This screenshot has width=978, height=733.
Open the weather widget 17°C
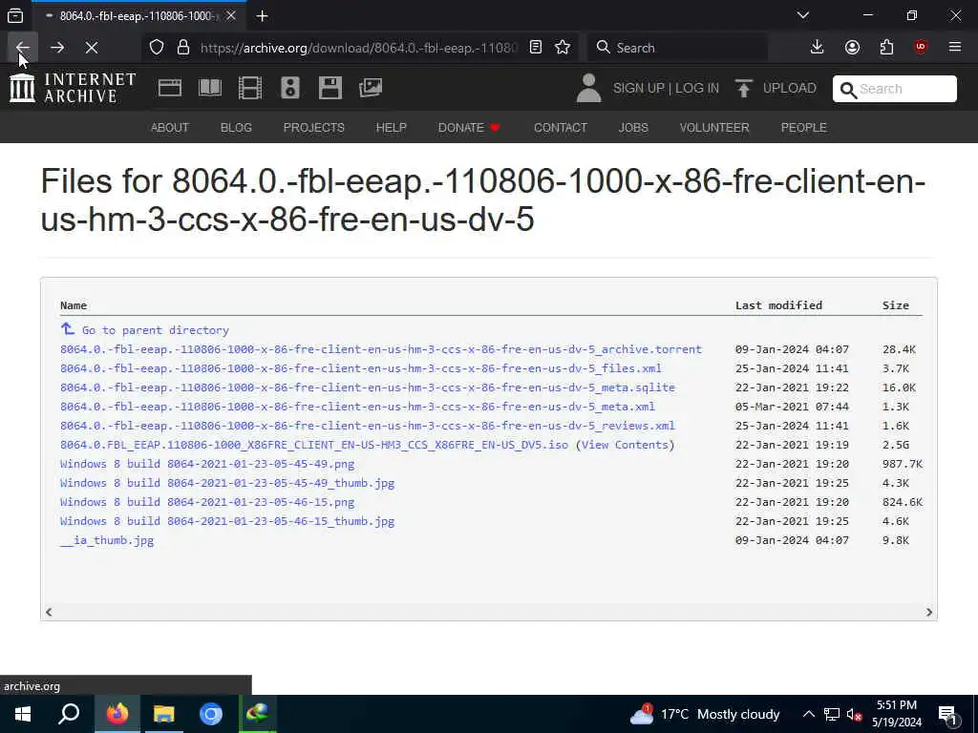[705, 714]
